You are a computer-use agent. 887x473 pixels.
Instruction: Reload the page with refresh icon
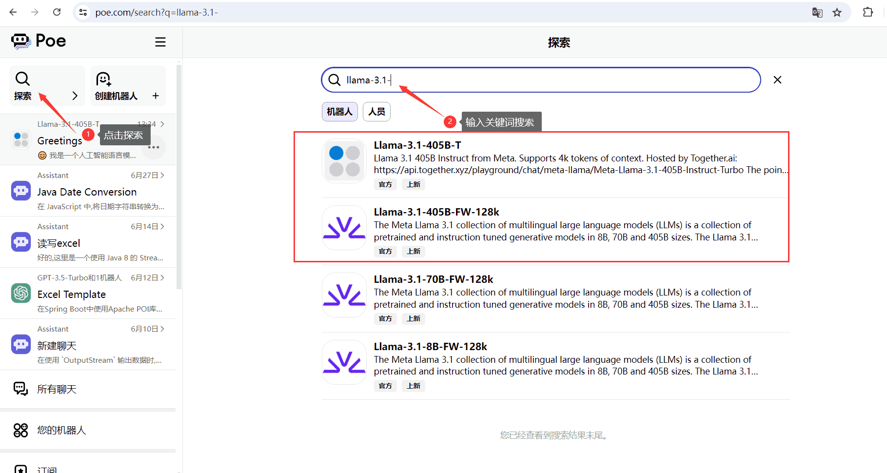coord(57,12)
